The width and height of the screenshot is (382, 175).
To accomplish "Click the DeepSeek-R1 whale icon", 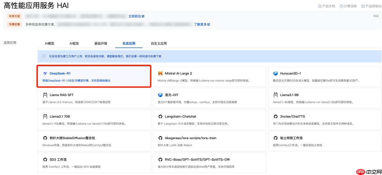I will (x=45, y=73).
